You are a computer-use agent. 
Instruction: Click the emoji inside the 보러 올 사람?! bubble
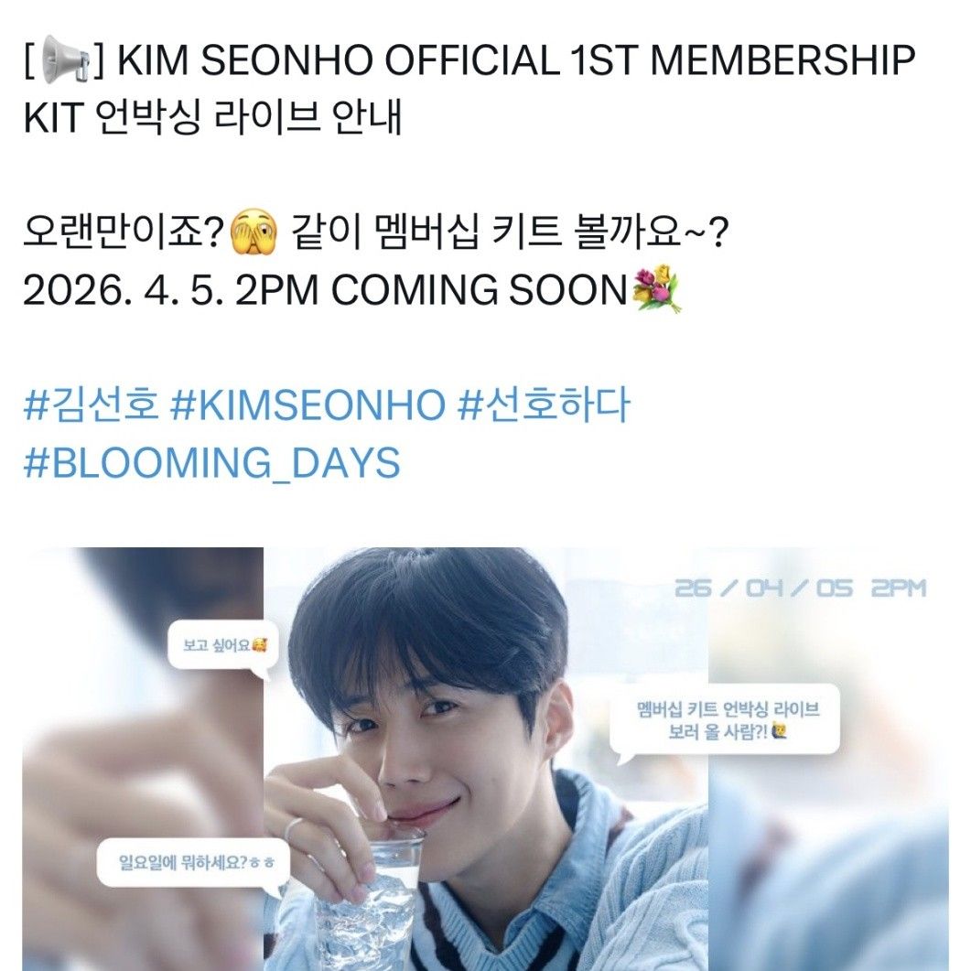coord(781,732)
